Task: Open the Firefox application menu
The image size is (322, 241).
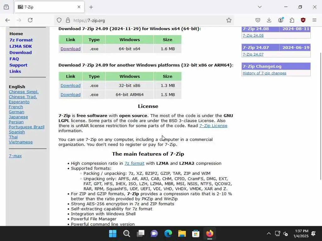Action: pos(314,20)
